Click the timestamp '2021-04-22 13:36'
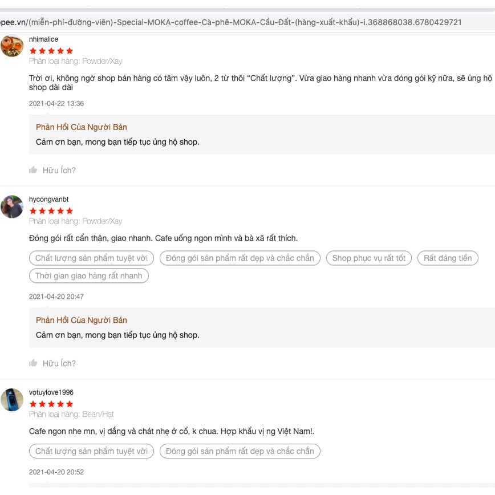495x495 pixels. click(x=56, y=104)
